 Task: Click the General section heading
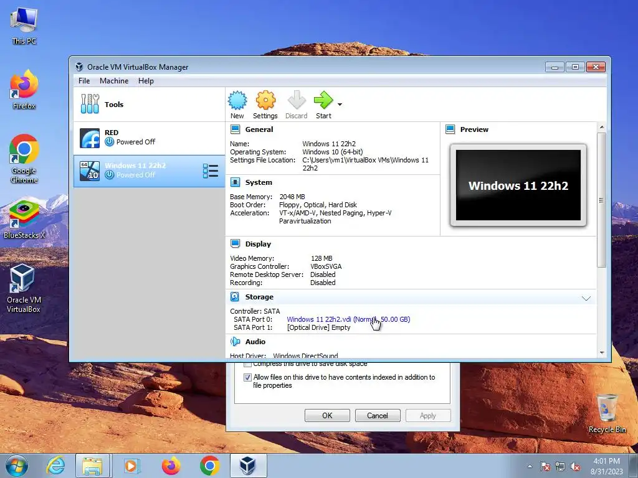click(259, 129)
